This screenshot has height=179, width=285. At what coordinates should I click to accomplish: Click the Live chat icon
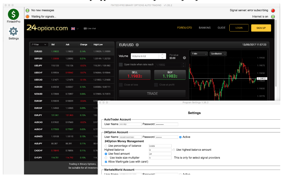(x=85, y=28)
